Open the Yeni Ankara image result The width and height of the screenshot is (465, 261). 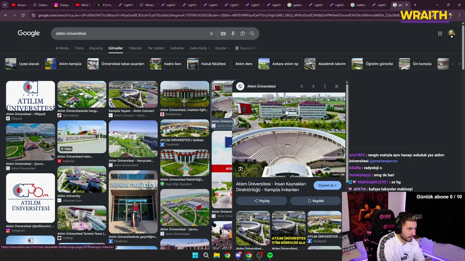coord(82,95)
